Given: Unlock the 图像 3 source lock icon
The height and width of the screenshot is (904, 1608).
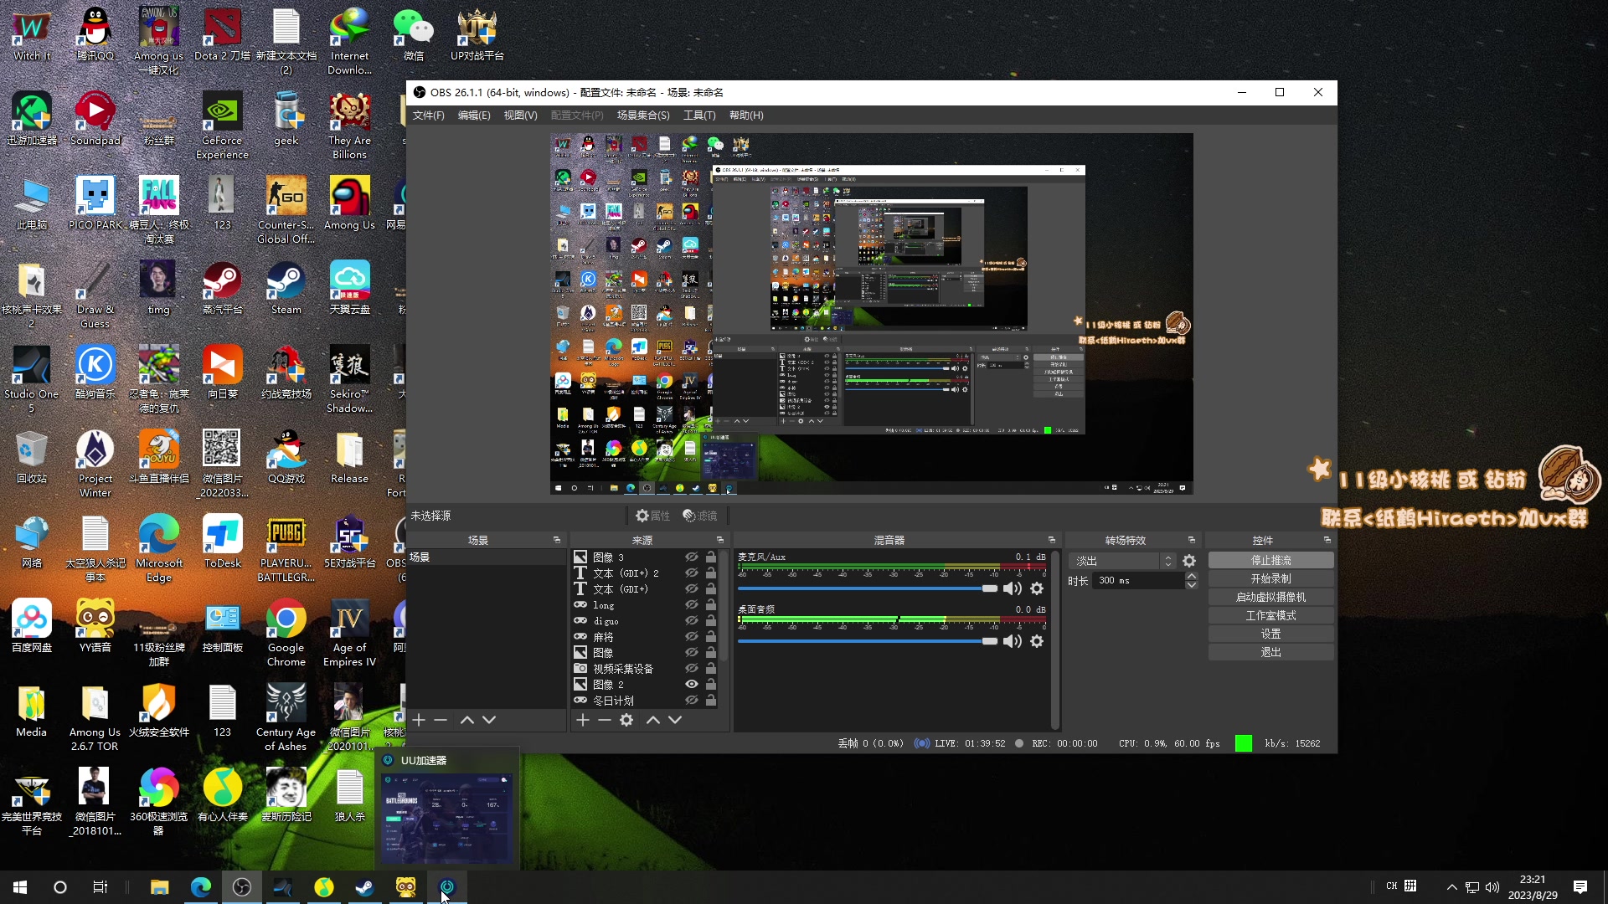Looking at the screenshot, I should [x=711, y=557].
